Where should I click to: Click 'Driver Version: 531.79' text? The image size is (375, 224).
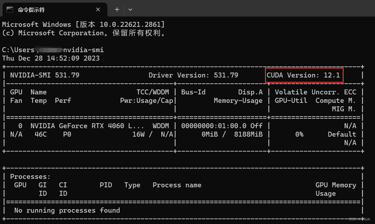click(193, 75)
